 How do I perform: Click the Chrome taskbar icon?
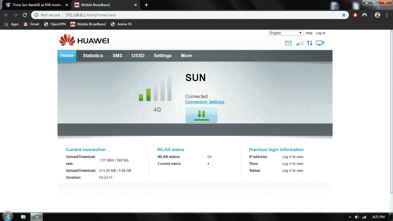point(37,217)
